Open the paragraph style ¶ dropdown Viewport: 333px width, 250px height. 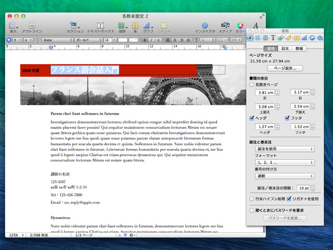coord(17,40)
